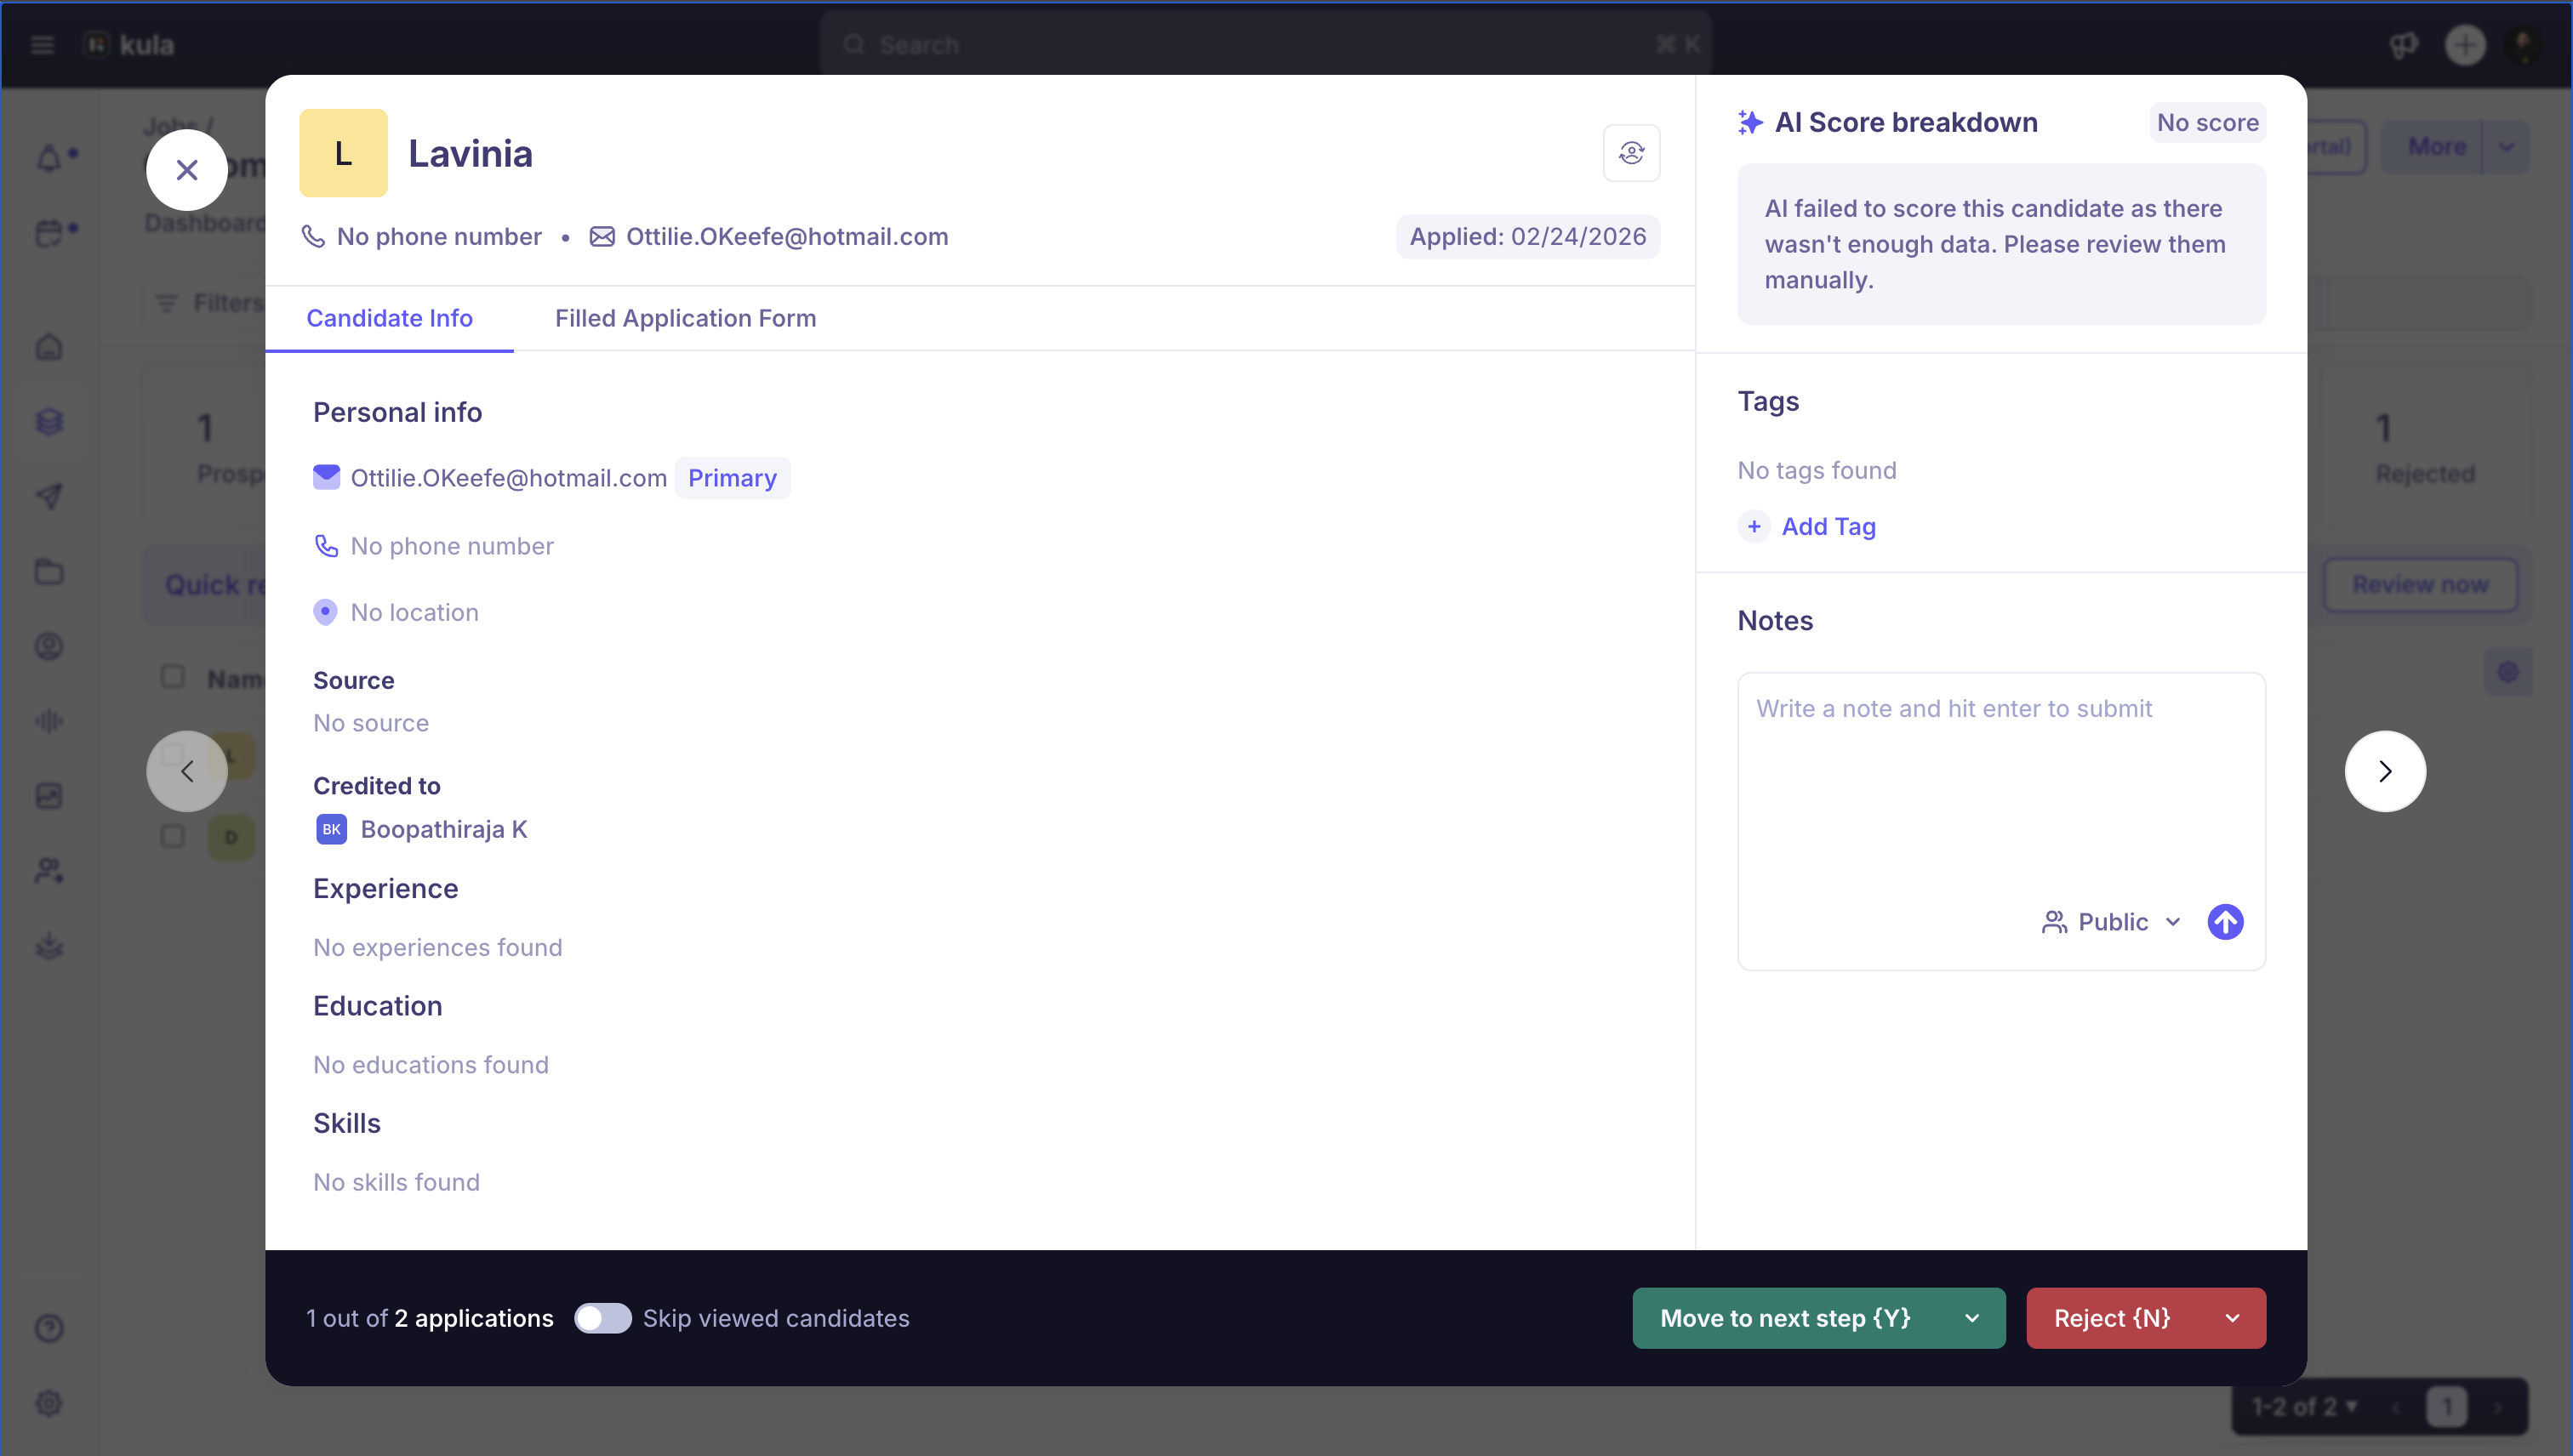This screenshot has height=1456, width=2573.
Task: Open the analytics chart icon in the sidebar
Action: [50, 796]
